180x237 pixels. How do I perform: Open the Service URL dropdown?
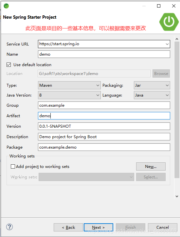(x=167, y=44)
